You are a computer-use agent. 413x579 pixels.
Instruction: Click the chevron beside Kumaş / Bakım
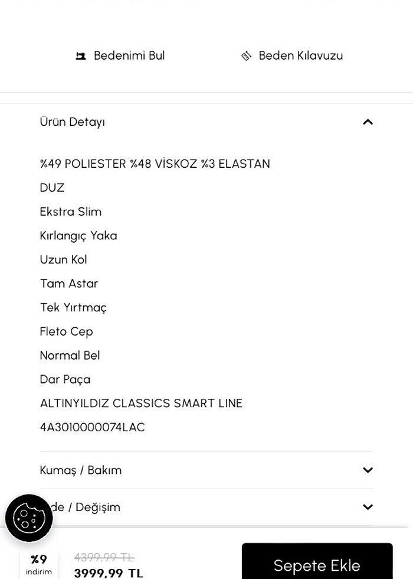(368, 470)
